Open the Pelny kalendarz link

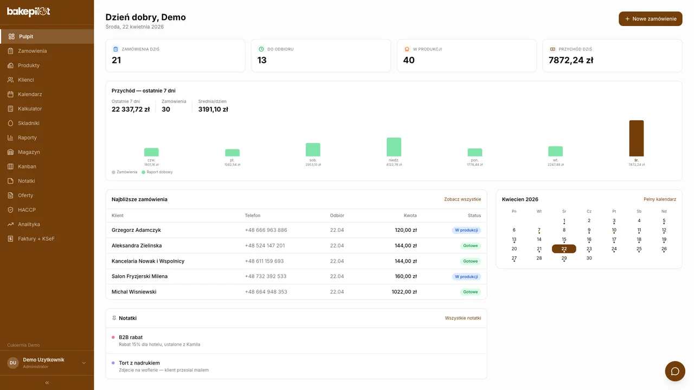(660, 199)
